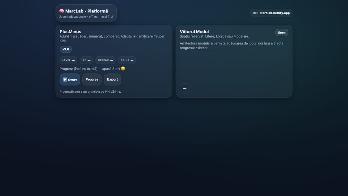This screenshot has height=196, width=348.
Task: Click the PlusMinus card title
Action: coord(70,32)
